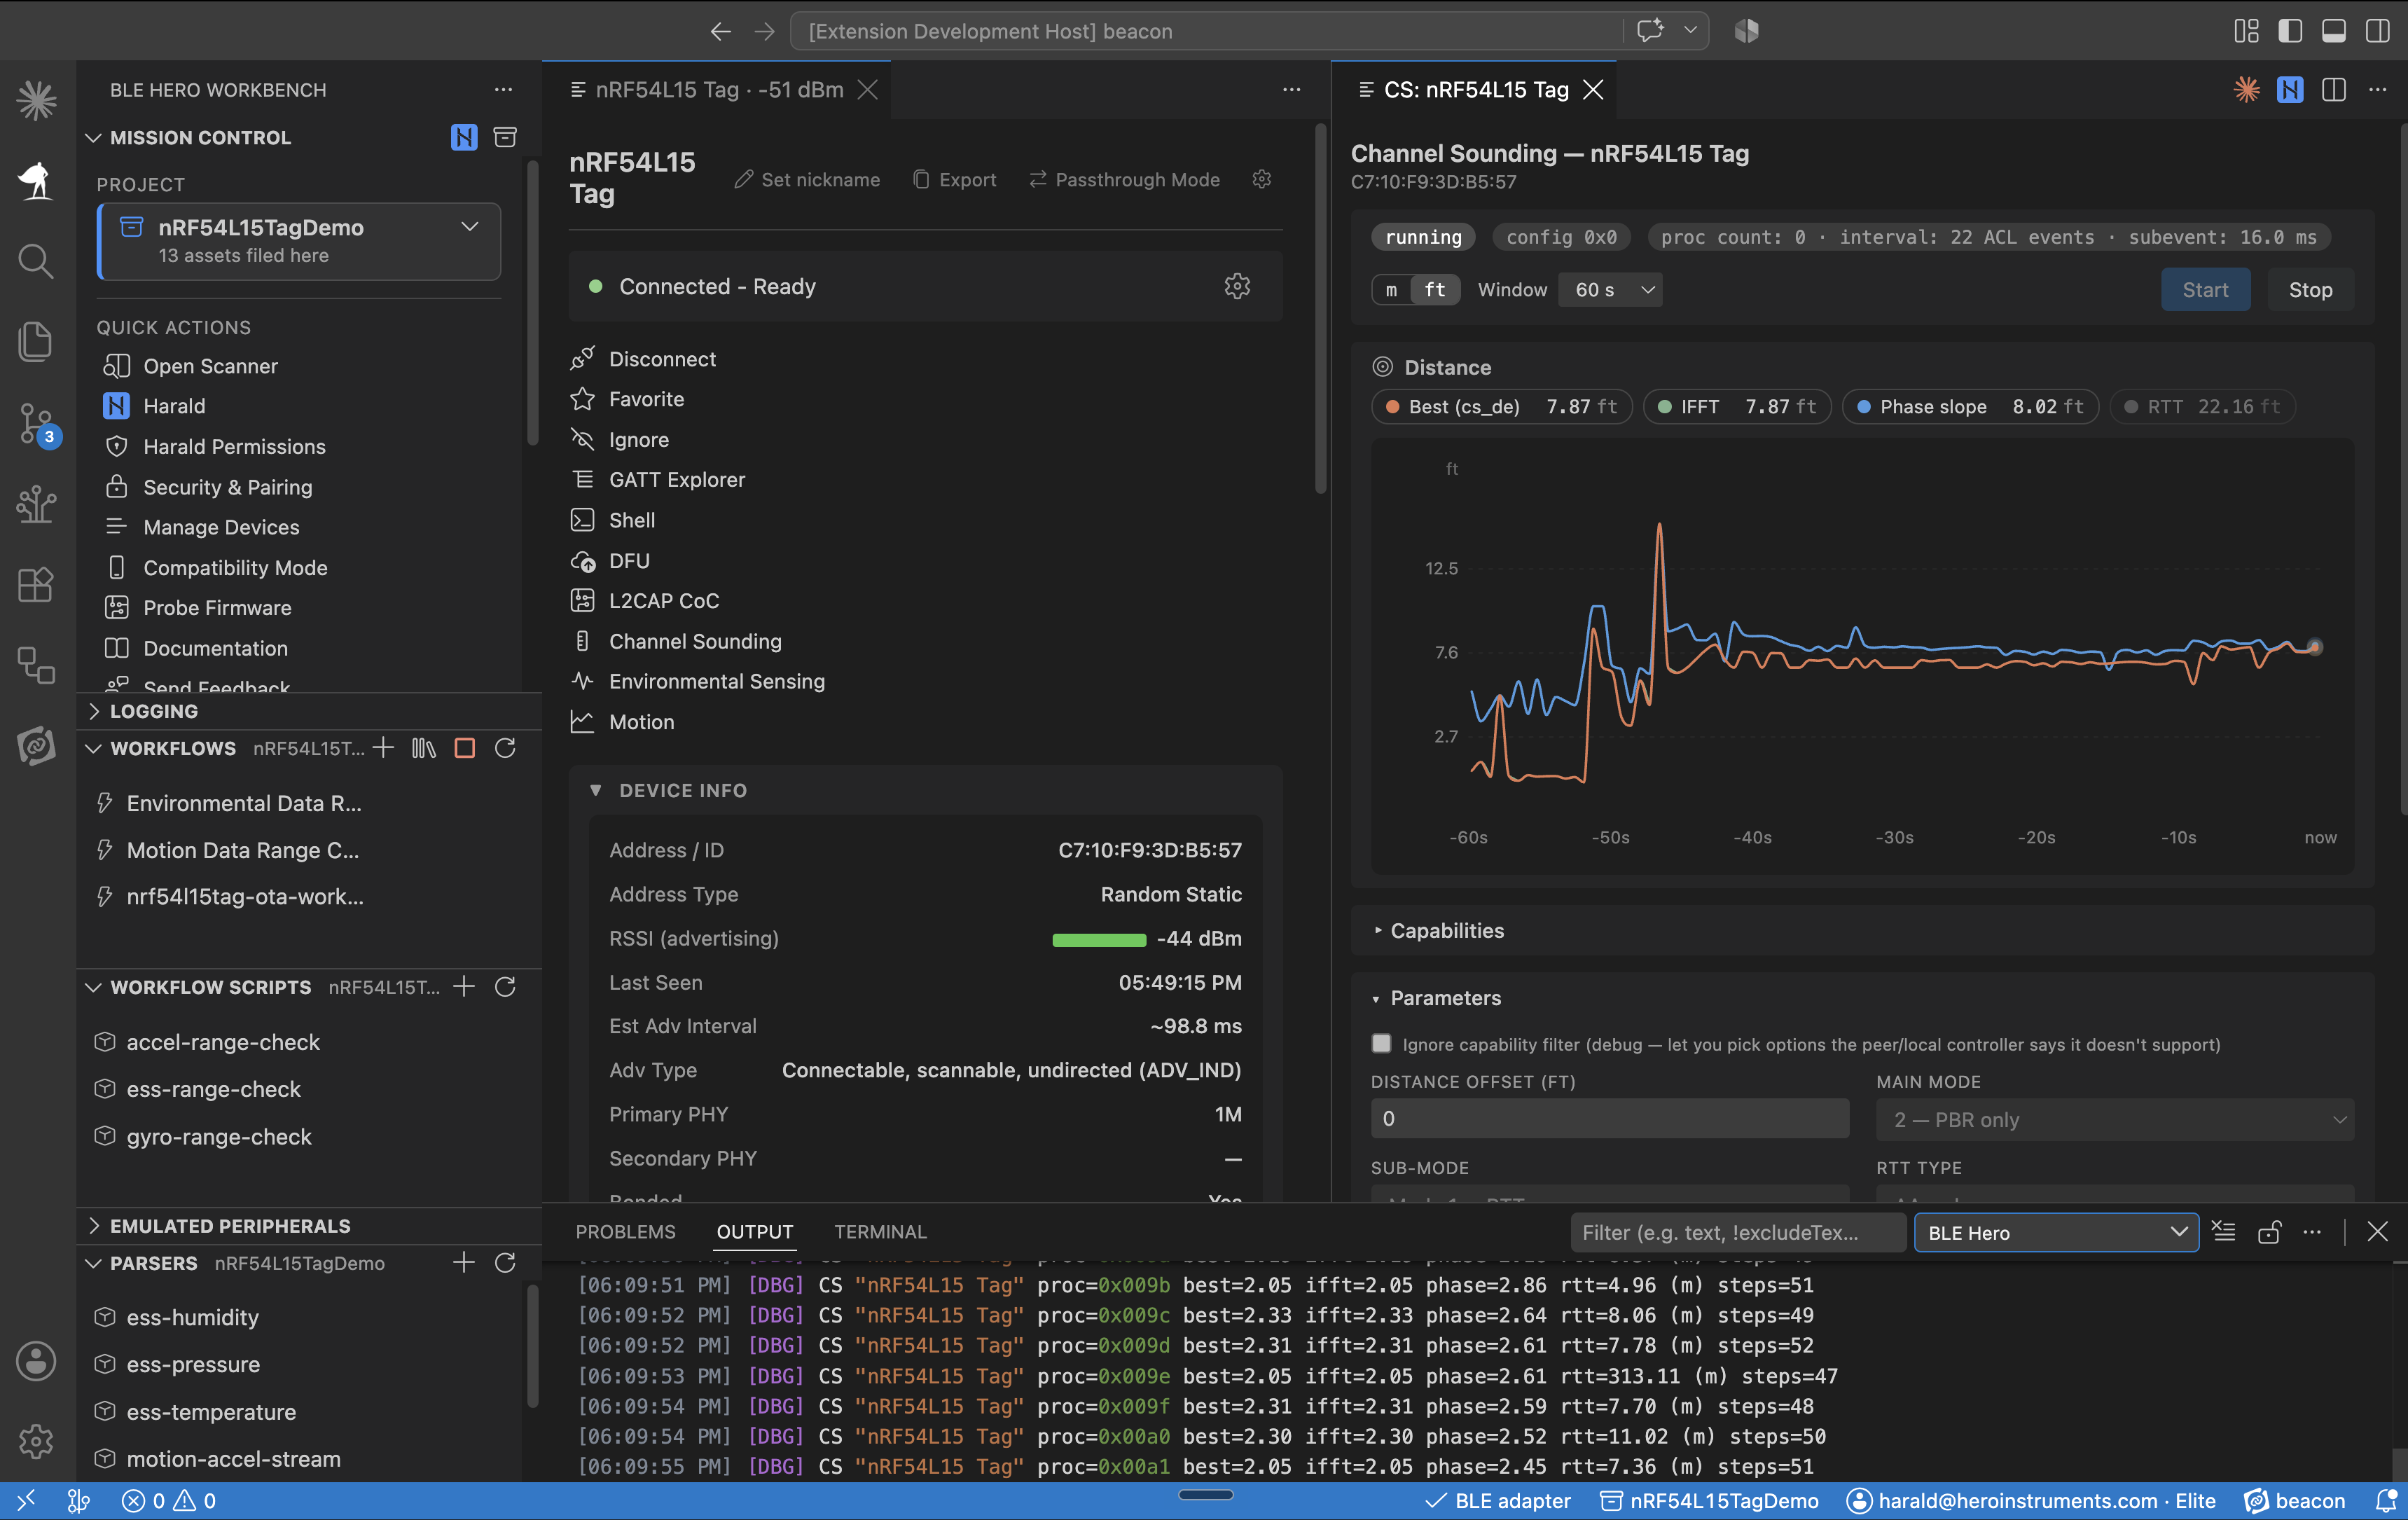Open device settings gear next to Passthrough Mode
The height and width of the screenshot is (1520, 2408).
[x=1262, y=179]
